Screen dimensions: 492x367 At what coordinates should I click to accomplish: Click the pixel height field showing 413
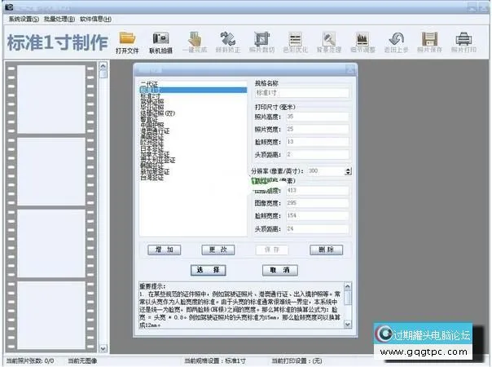[317, 190]
